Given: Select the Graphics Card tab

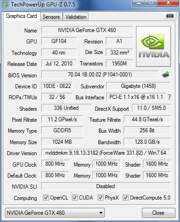Looking at the screenshot, I should pos(22,16).
